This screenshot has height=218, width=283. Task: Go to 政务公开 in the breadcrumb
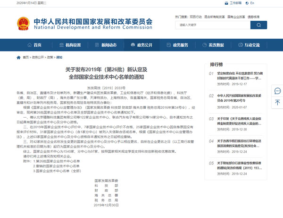point(38,57)
